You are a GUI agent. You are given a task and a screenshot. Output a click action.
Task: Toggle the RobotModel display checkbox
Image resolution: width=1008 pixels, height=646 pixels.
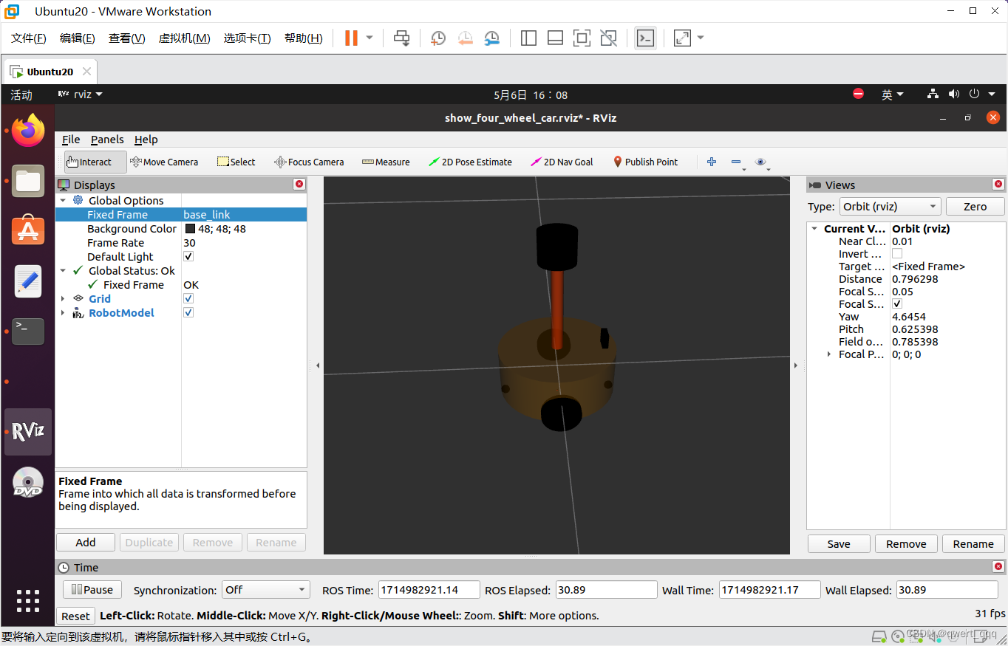pyautogui.click(x=188, y=312)
